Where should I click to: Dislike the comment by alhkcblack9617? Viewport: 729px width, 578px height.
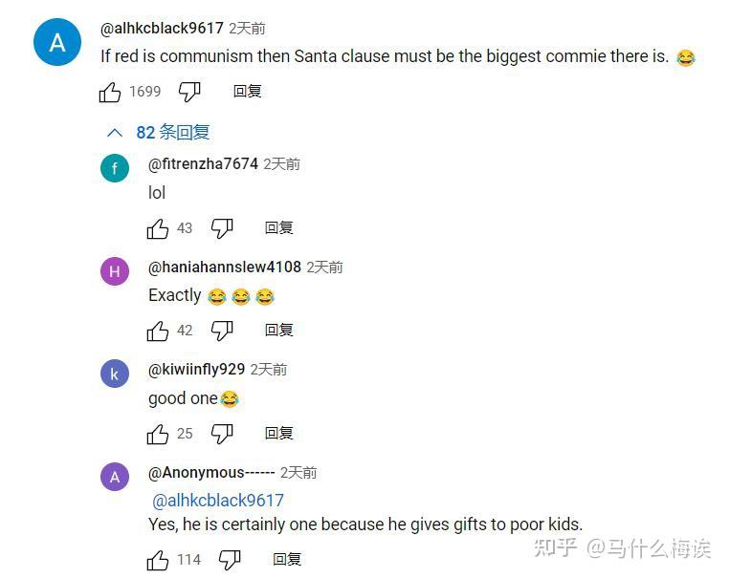click(189, 92)
